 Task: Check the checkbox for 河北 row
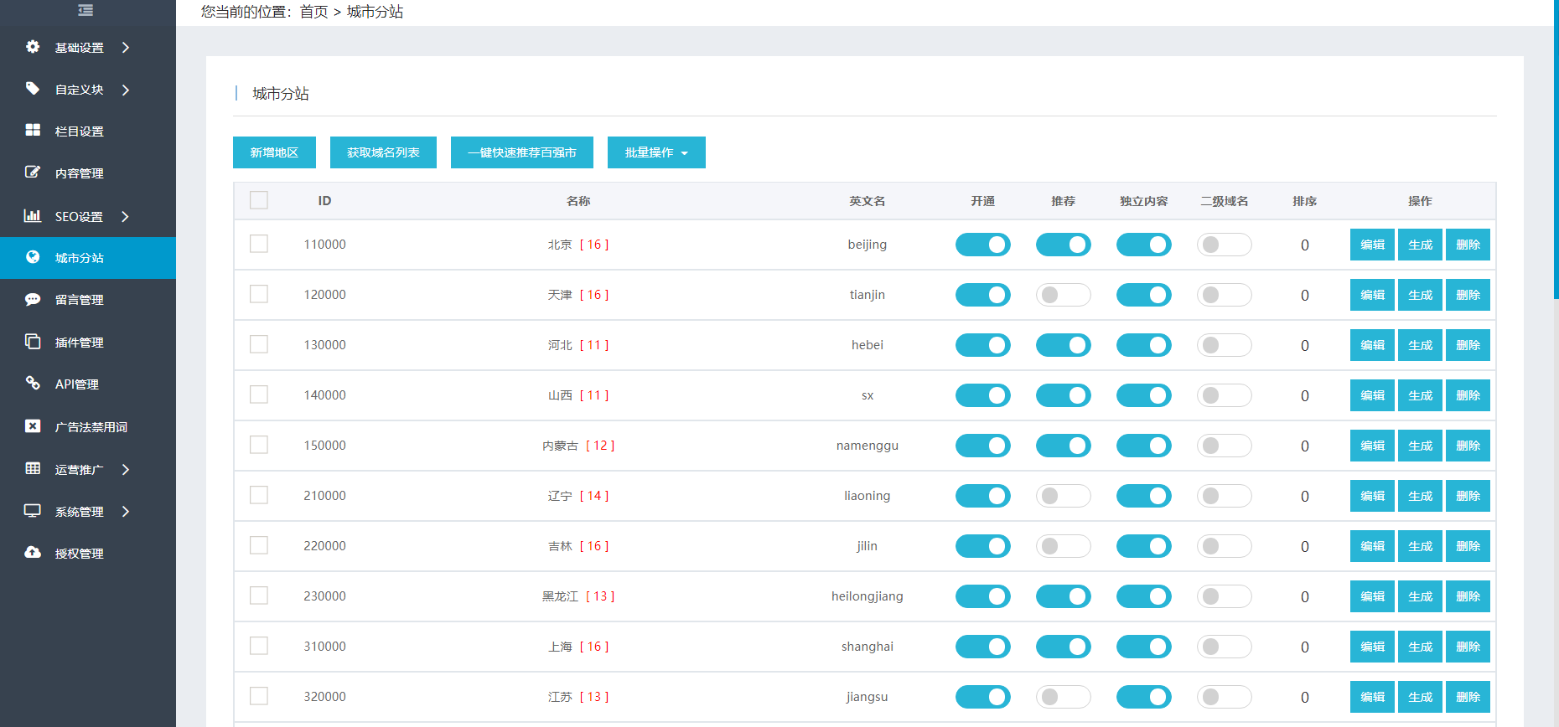tap(259, 344)
